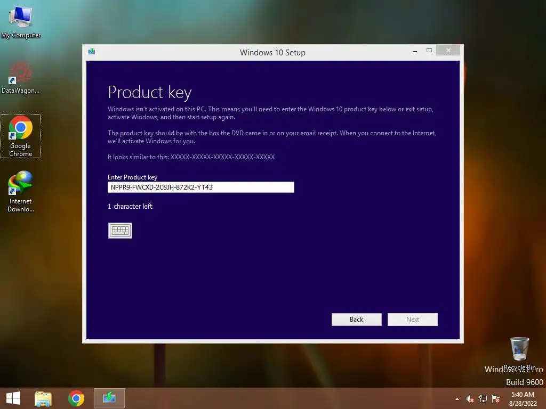
Task: Click the Enter Product key field
Action: (x=201, y=187)
